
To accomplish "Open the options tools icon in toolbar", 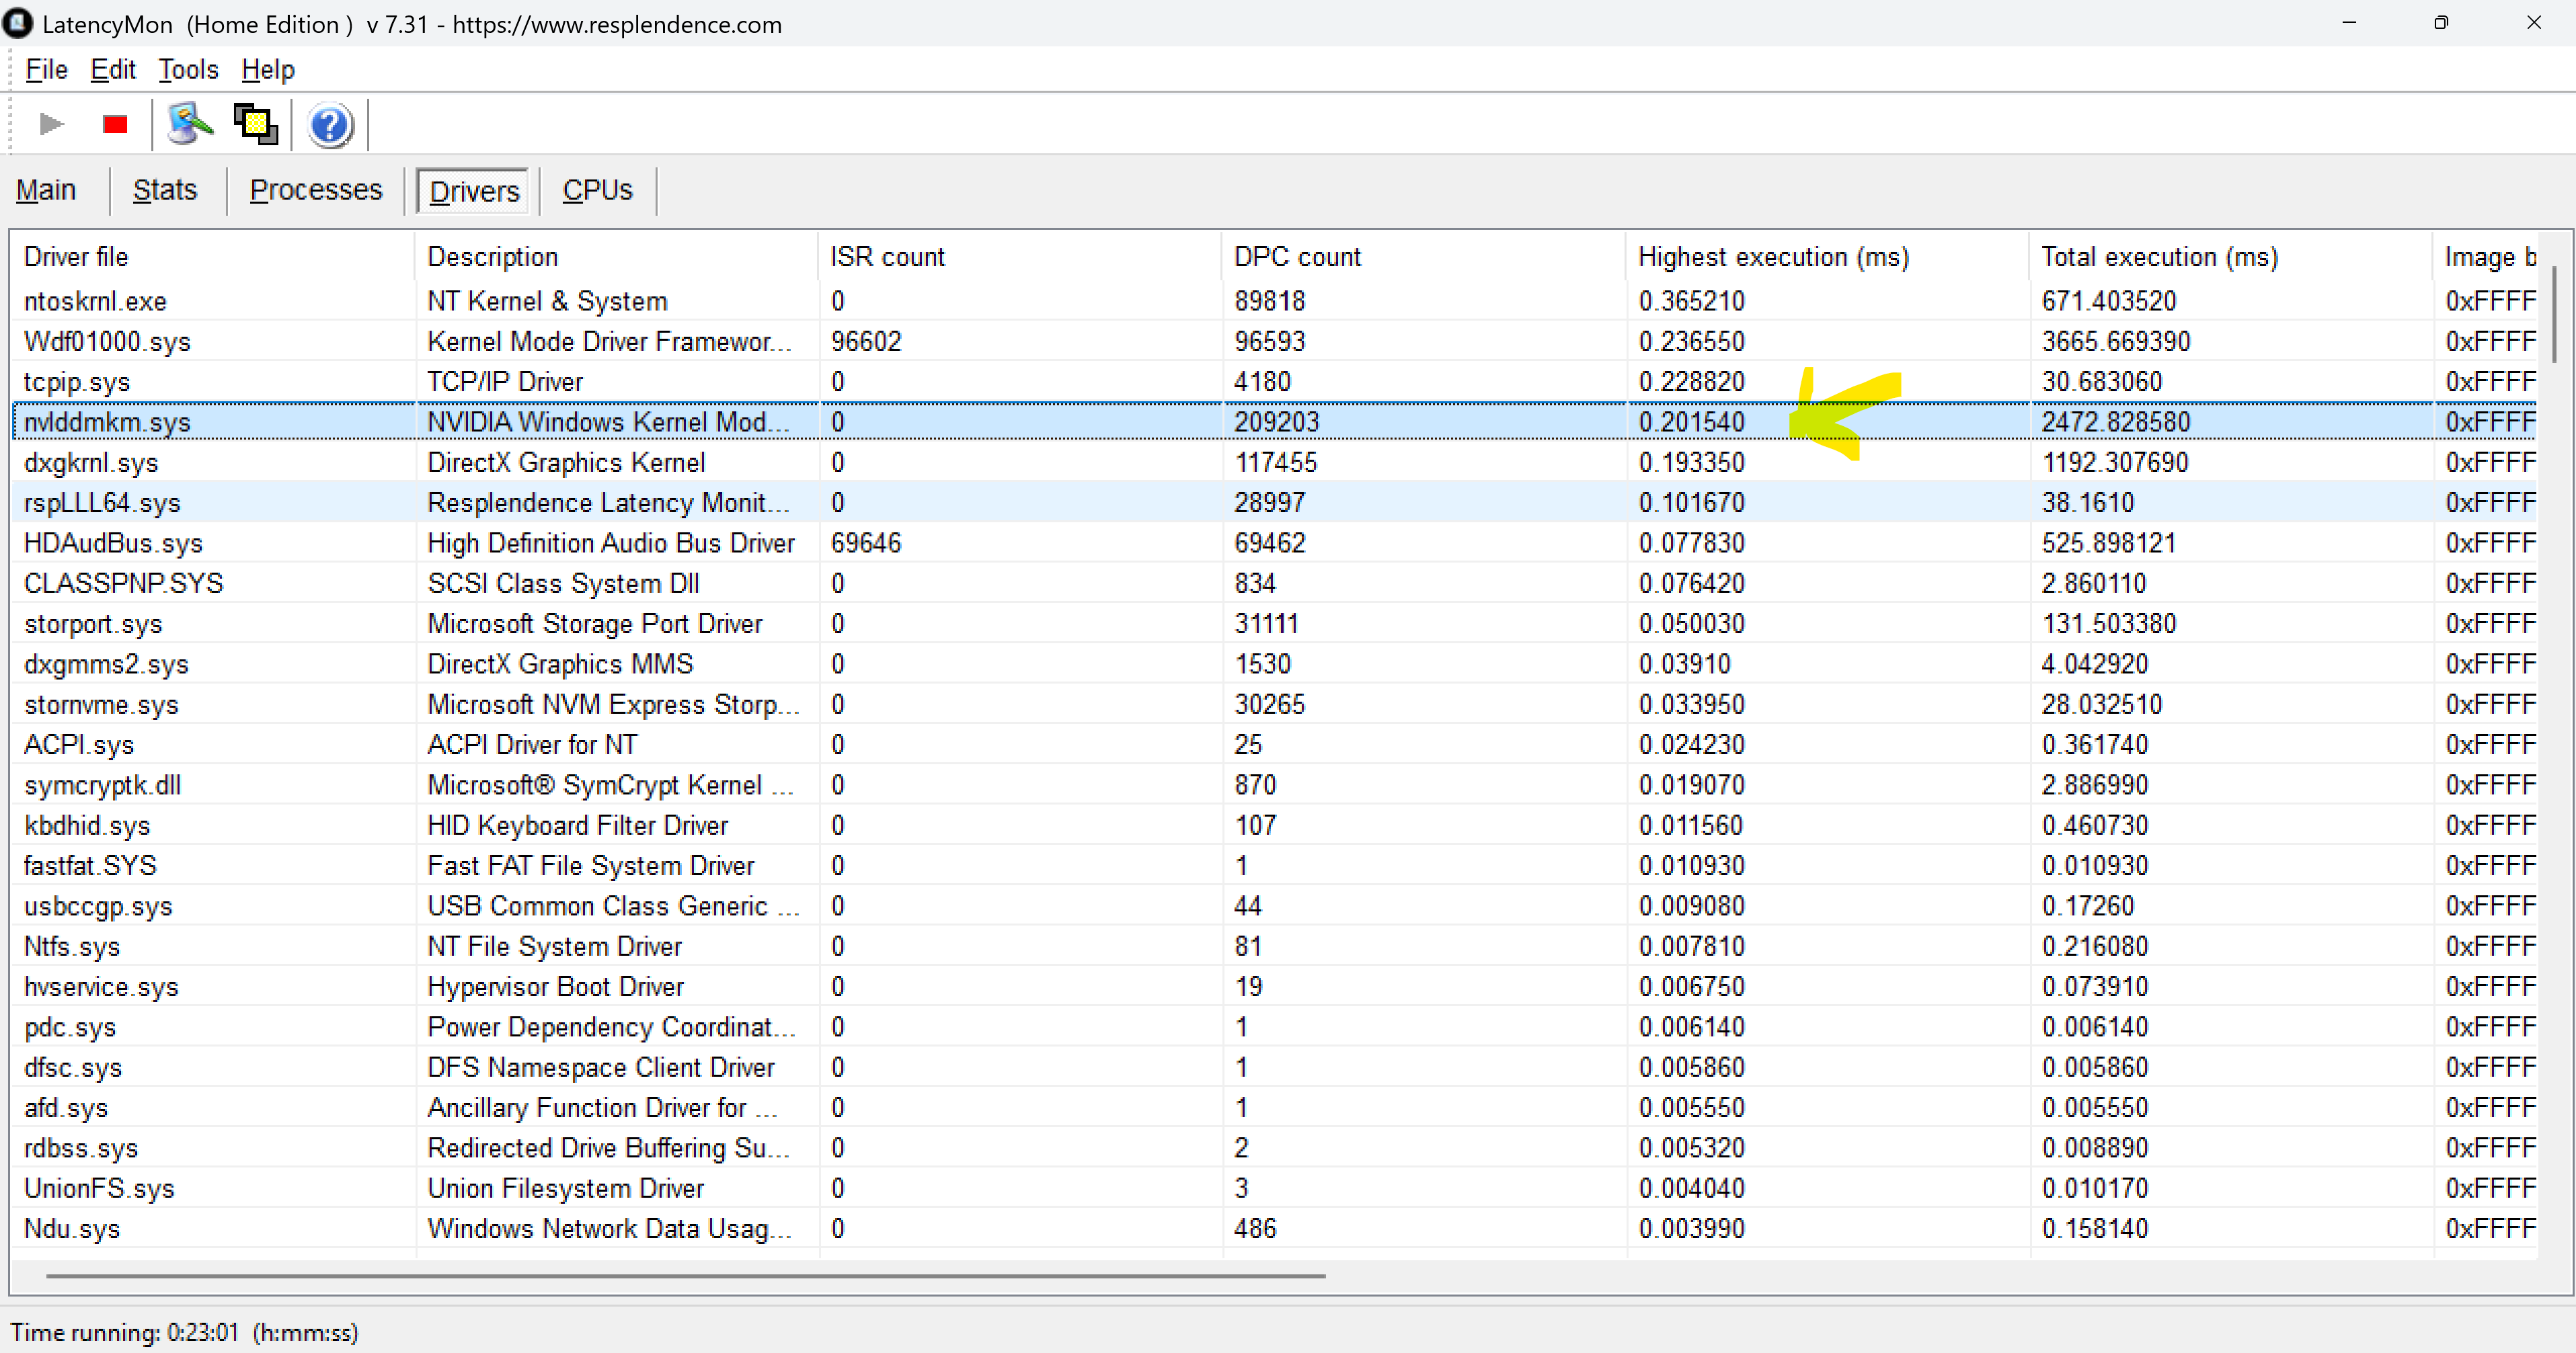I will pyautogui.click(x=189, y=124).
